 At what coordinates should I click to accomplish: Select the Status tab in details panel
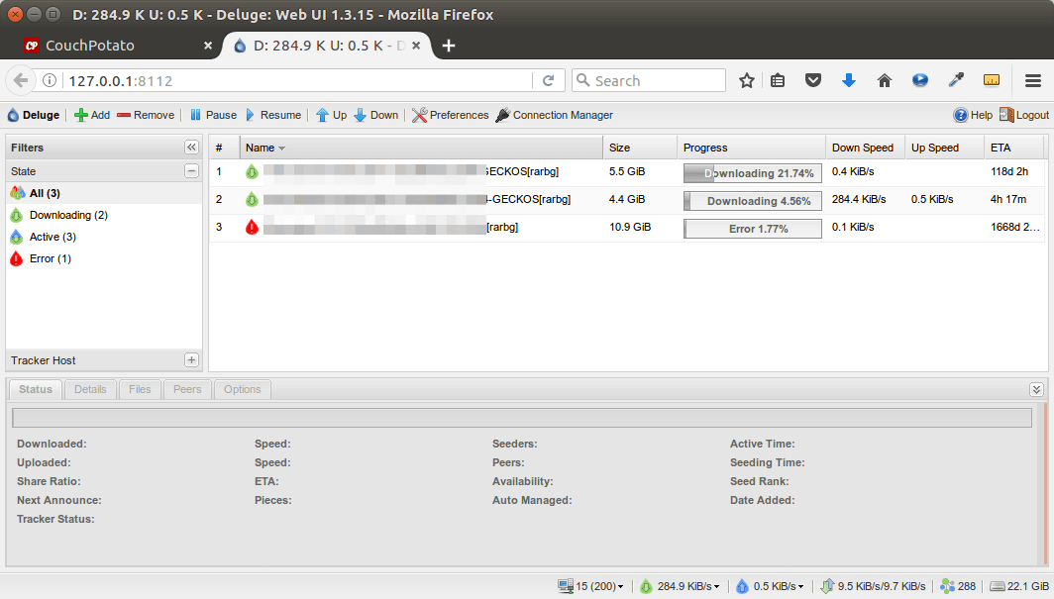36,389
